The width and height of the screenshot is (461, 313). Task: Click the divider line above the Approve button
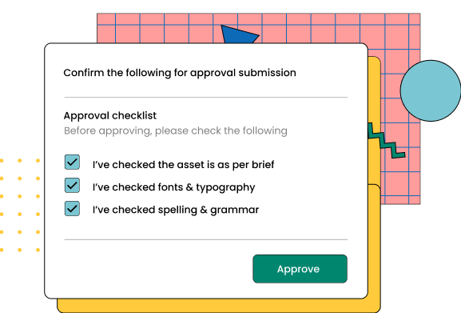click(206, 239)
